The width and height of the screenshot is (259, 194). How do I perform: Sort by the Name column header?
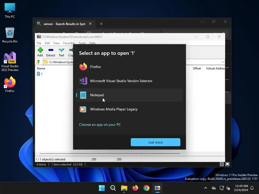(x=41, y=68)
